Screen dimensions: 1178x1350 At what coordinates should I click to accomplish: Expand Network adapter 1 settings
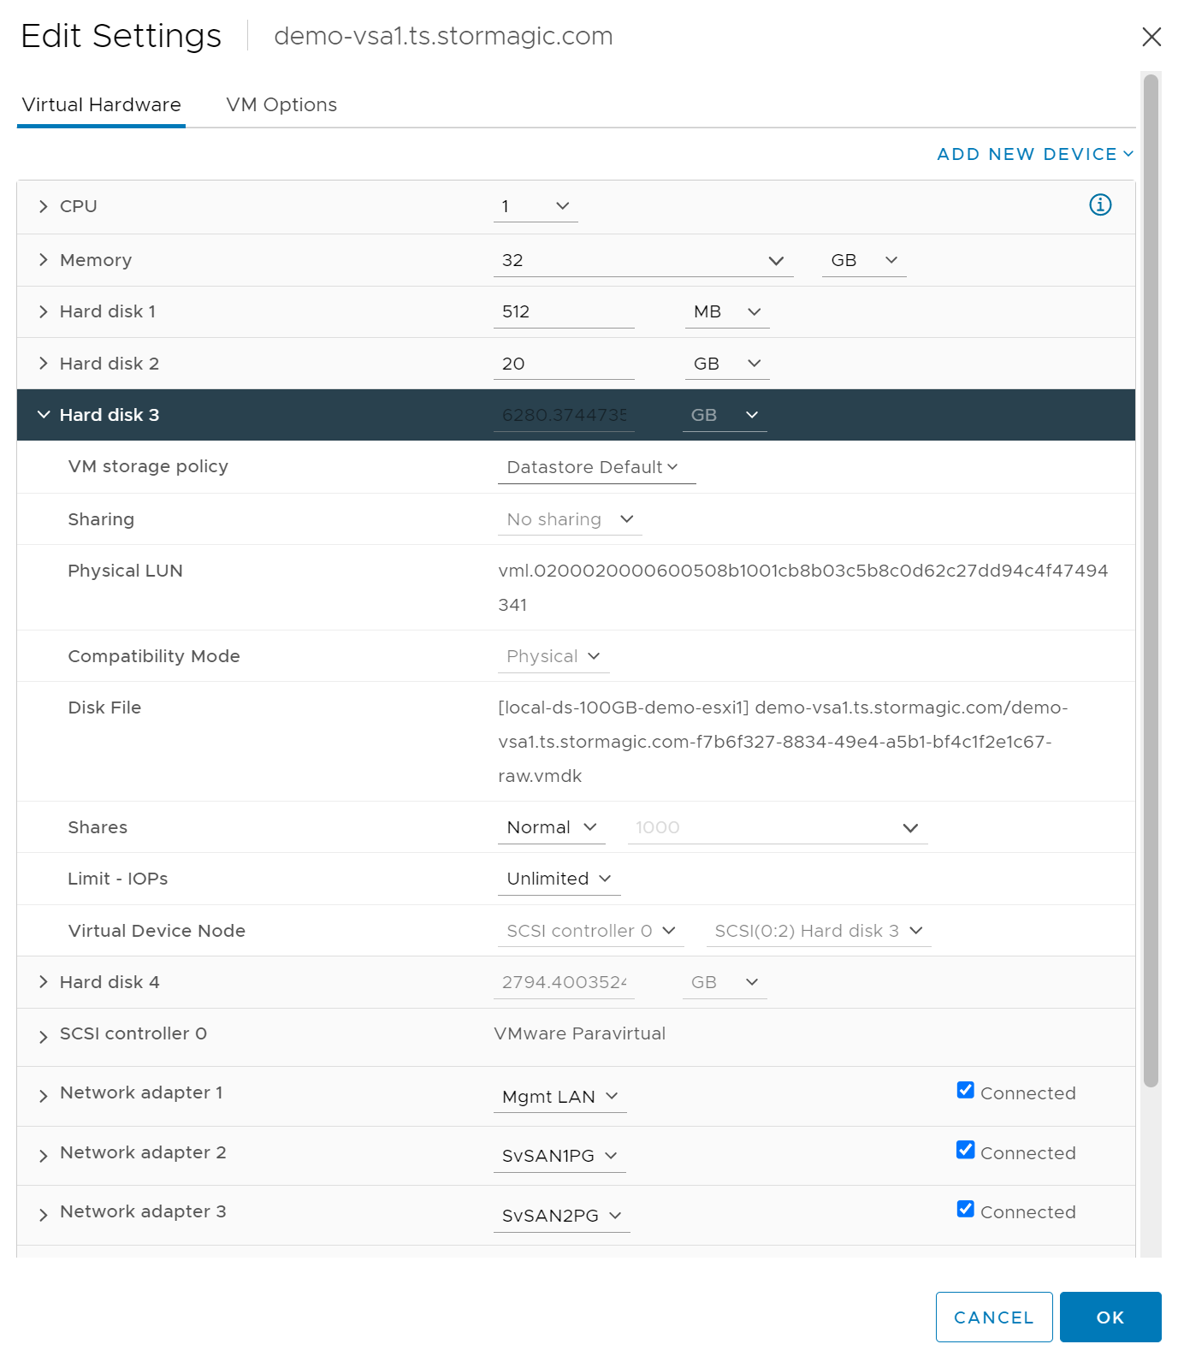(x=44, y=1096)
